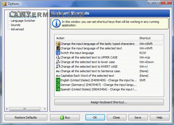Click the Shift shortcut for English row
The width and height of the screenshot is (174, 125).
(x=142, y=80)
